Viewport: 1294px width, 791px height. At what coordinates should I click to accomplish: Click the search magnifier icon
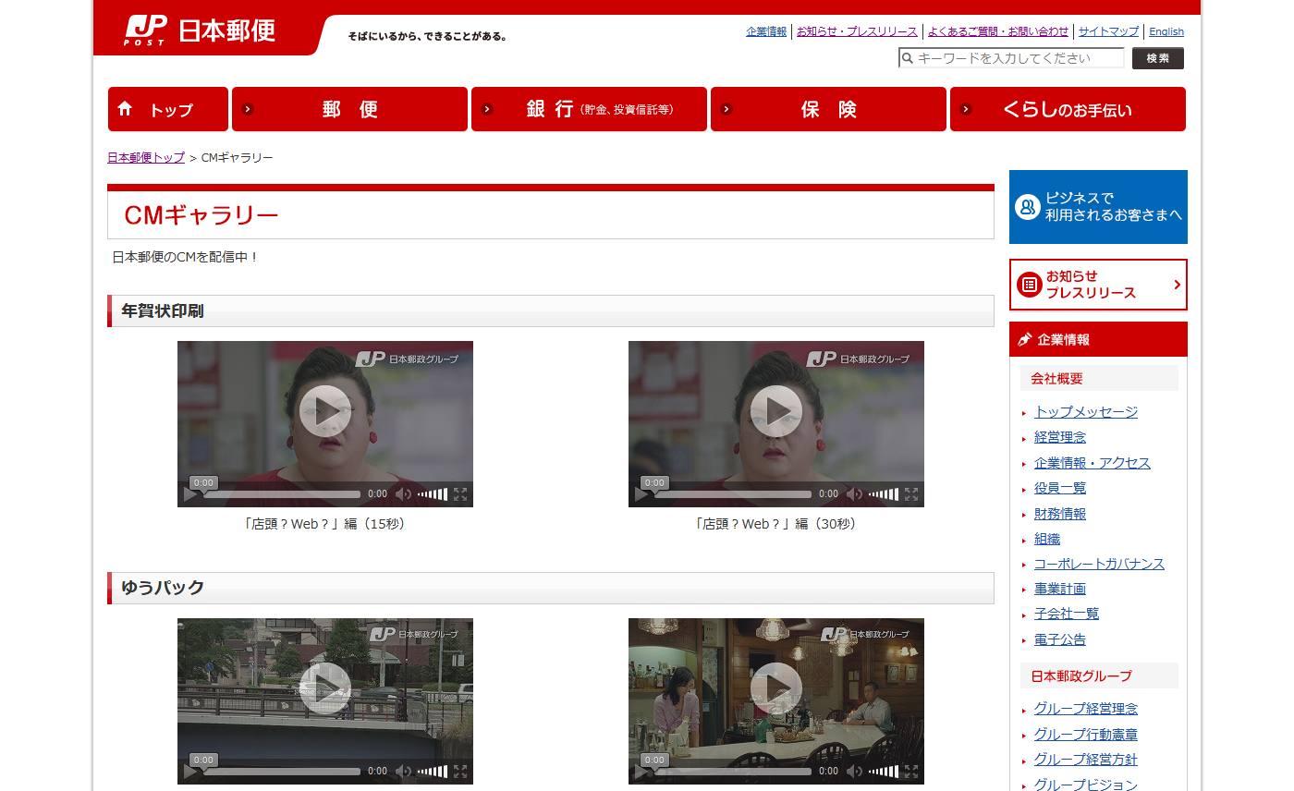coord(908,58)
